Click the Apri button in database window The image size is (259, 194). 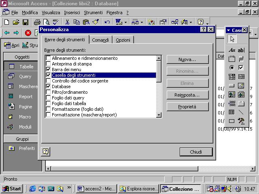12,45
